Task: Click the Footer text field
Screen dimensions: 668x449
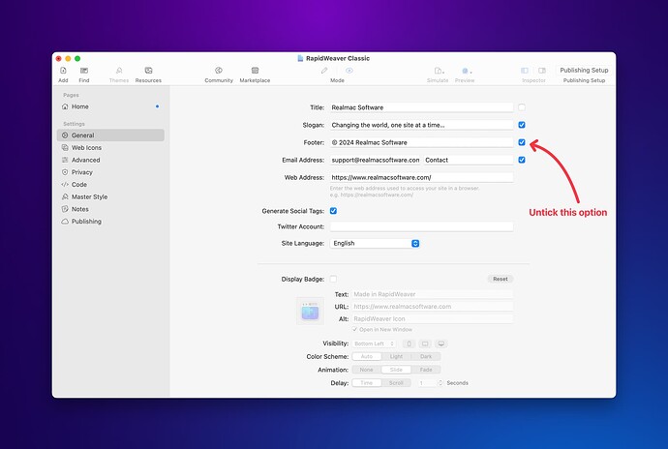Action: click(421, 142)
